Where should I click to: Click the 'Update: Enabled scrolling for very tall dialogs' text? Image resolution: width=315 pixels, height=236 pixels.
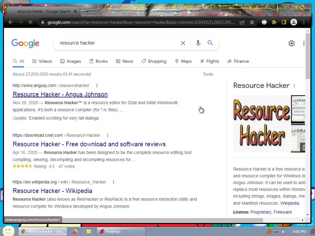pos(56,118)
